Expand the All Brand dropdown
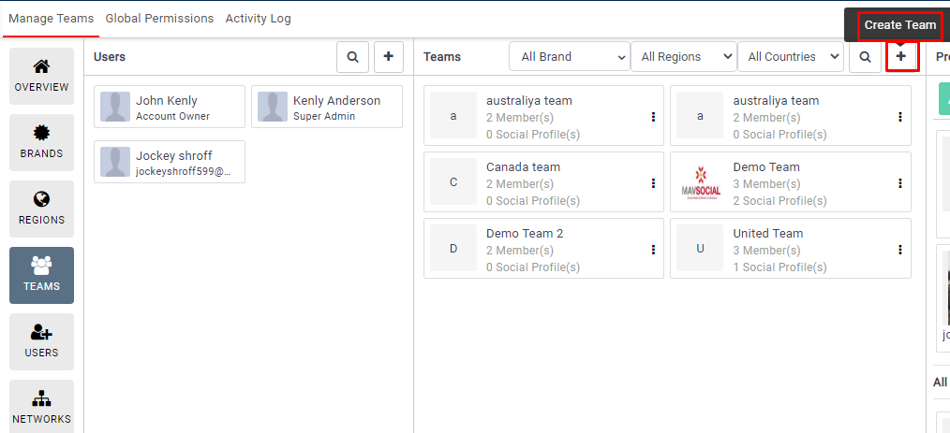The height and width of the screenshot is (433, 950). (x=569, y=57)
